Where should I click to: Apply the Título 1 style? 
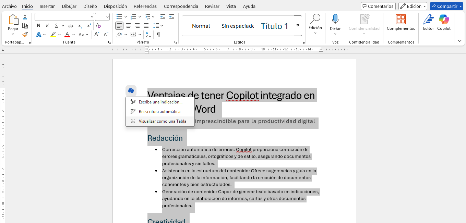[274, 26]
